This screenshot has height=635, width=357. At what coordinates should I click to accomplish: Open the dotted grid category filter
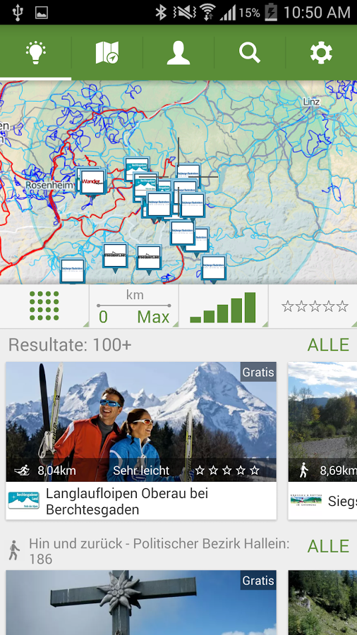coord(44,306)
